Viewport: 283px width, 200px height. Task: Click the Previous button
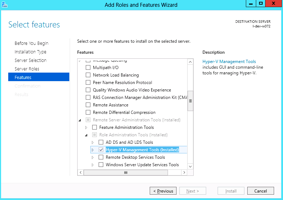point(163,191)
